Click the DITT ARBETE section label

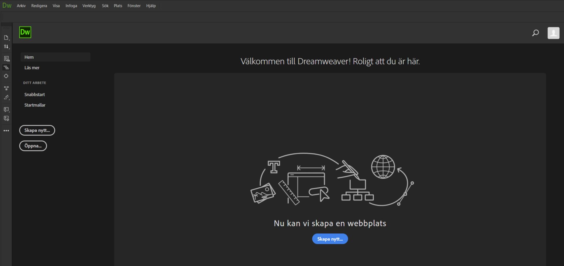coord(35,83)
